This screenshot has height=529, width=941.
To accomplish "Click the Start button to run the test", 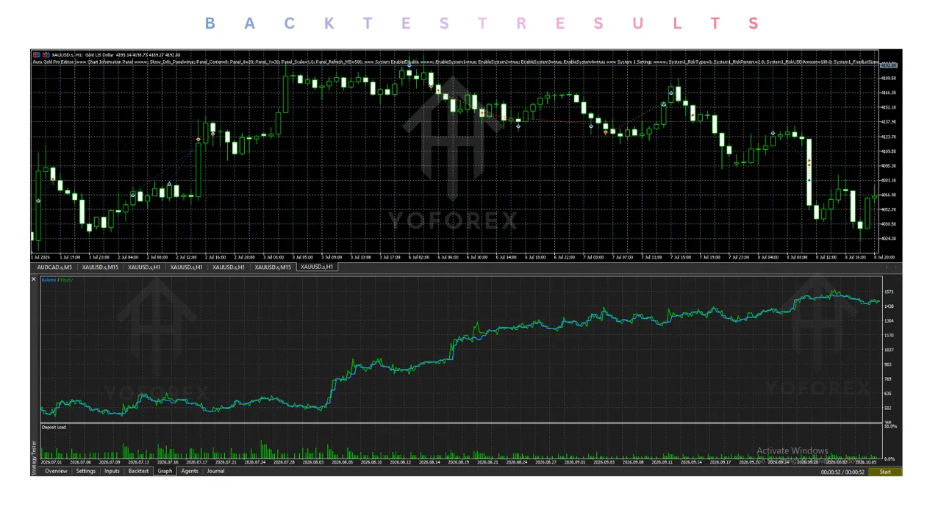I will [885, 472].
